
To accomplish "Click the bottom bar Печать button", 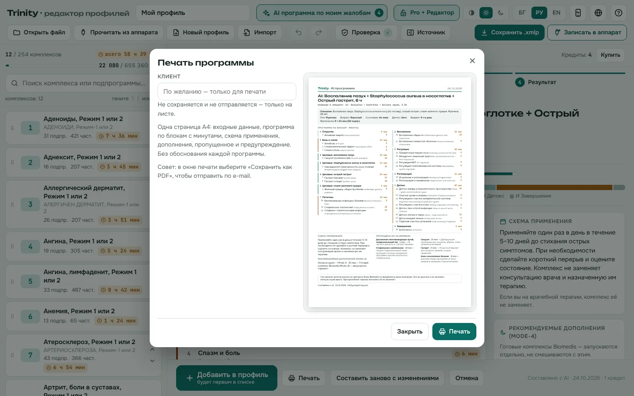I will [x=304, y=378].
